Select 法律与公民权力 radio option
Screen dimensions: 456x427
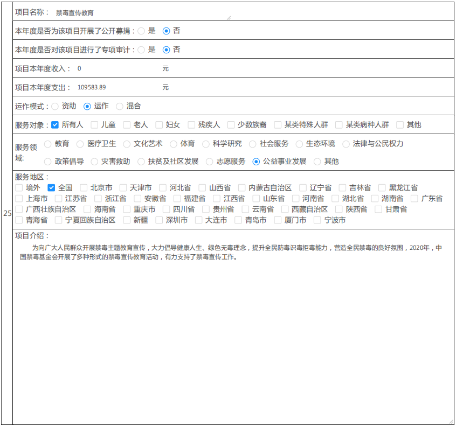pyautogui.click(x=346, y=144)
